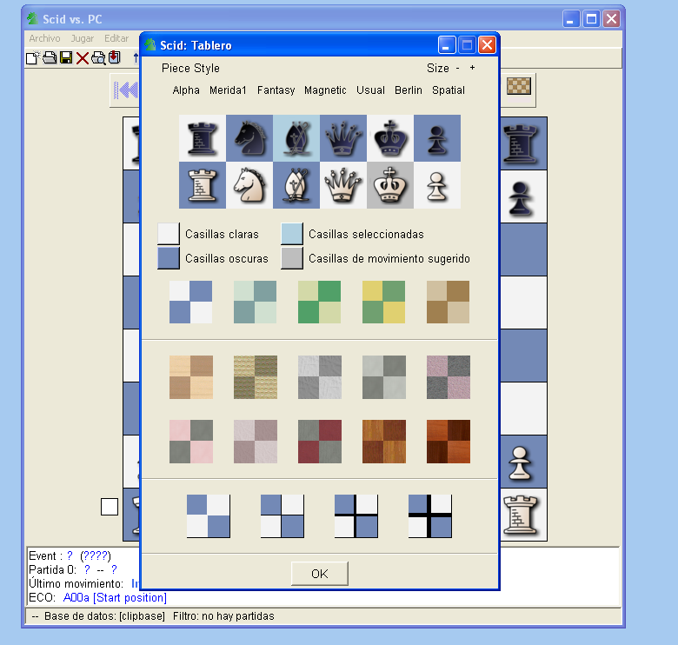Screen dimensions: 678x645
Task: Choose the borderless square style option
Action: coord(209,516)
